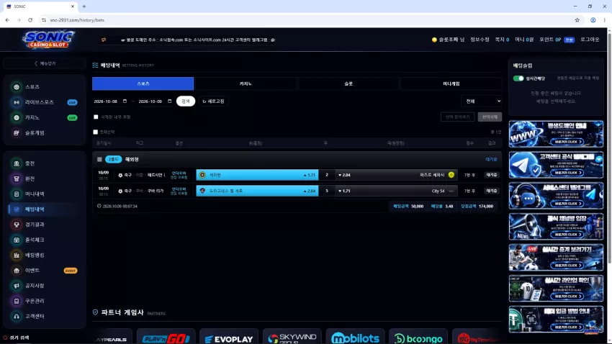
Task: Open the 전체 filter dropdown
Action: coord(482,101)
